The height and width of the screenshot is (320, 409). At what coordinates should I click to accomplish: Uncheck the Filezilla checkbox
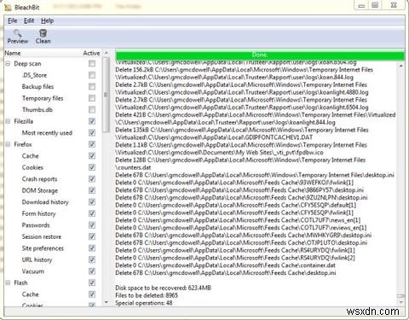coord(92,121)
